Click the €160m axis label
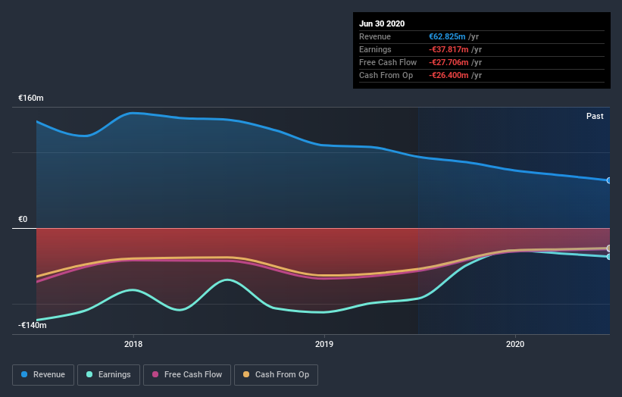622x397 pixels. pyautogui.click(x=31, y=98)
